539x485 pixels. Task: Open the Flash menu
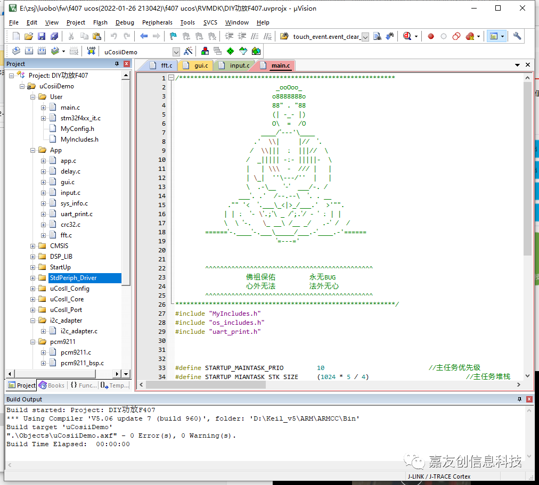click(x=100, y=22)
